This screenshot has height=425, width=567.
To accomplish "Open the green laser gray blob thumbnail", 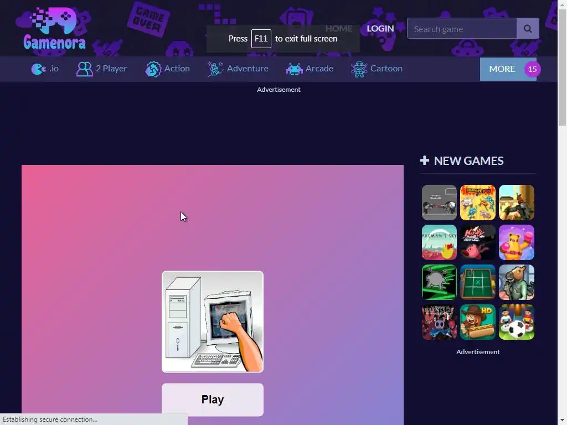I will (x=439, y=282).
